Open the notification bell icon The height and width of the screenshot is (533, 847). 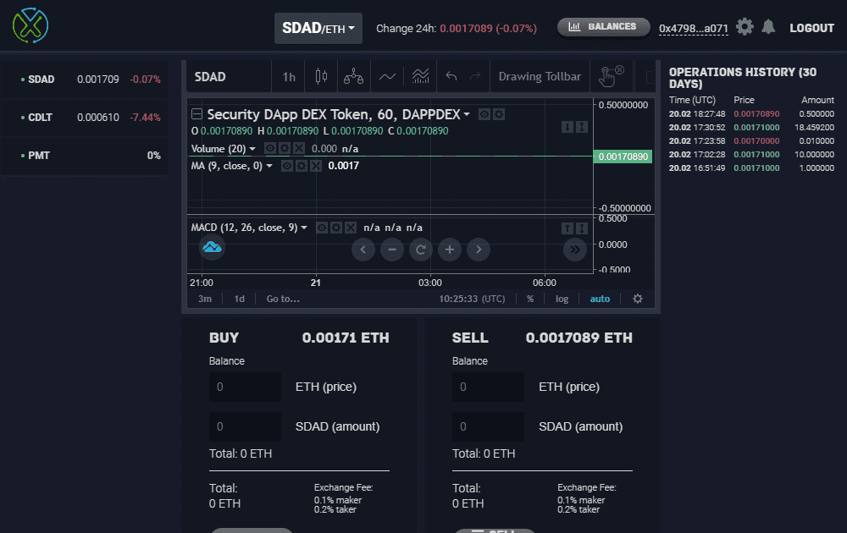[x=768, y=26]
